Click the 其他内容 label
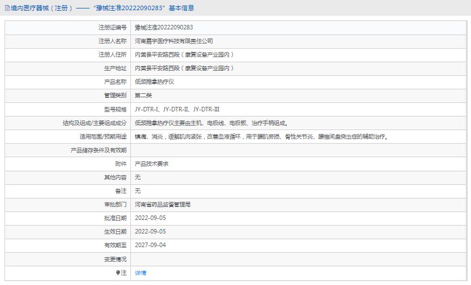The height and width of the screenshot is (285, 471). (116, 178)
